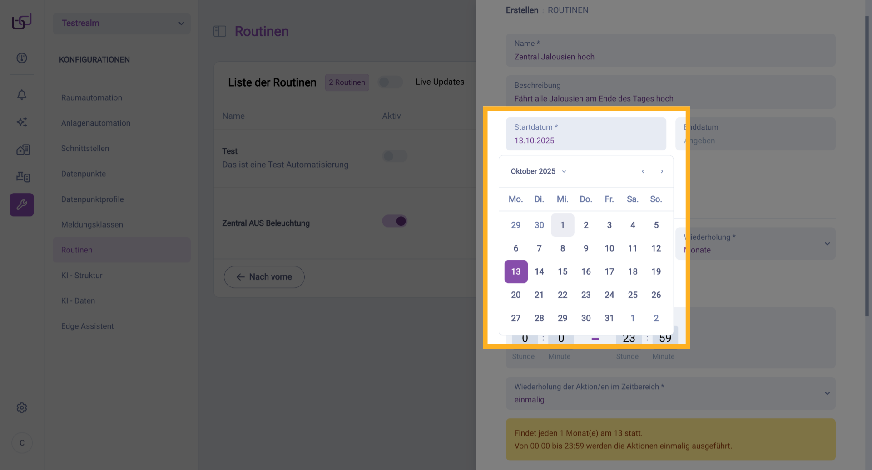872x470 pixels.
Task: Disable the Zentral AUS Beleuchtung toggle
Action: [395, 221]
